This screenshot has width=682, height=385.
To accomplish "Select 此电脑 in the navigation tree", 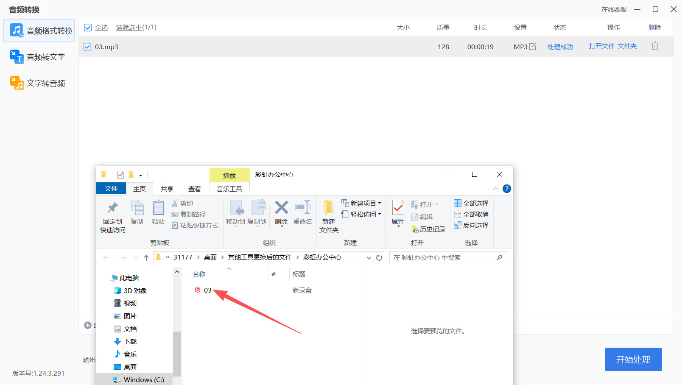I will [x=125, y=278].
